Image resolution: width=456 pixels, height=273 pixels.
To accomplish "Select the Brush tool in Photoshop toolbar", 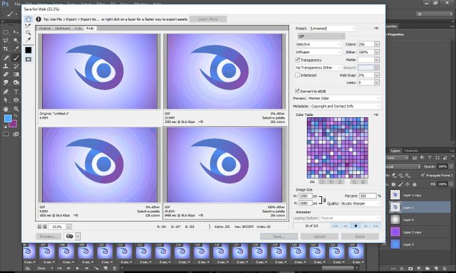I will [16, 58].
